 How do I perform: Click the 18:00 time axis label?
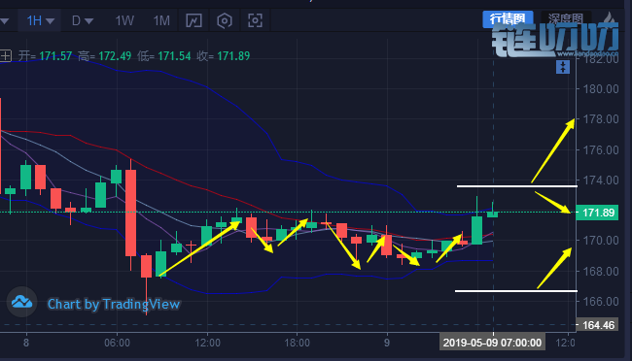click(x=298, y=343)
